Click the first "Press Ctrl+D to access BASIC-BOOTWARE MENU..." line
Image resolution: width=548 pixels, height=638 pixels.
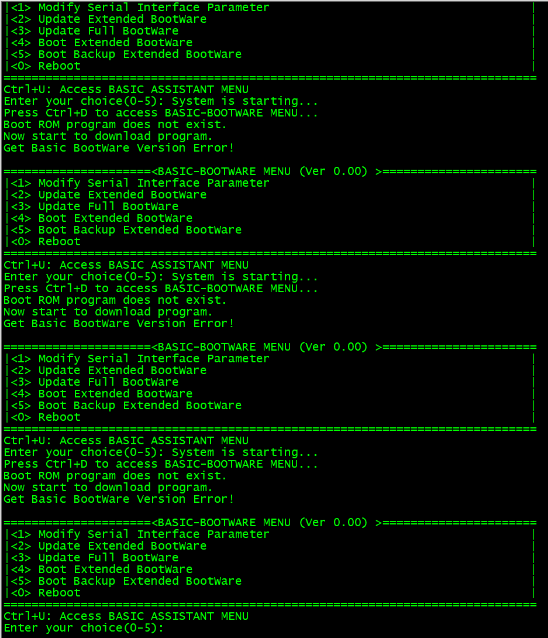(x=161, y=113)
